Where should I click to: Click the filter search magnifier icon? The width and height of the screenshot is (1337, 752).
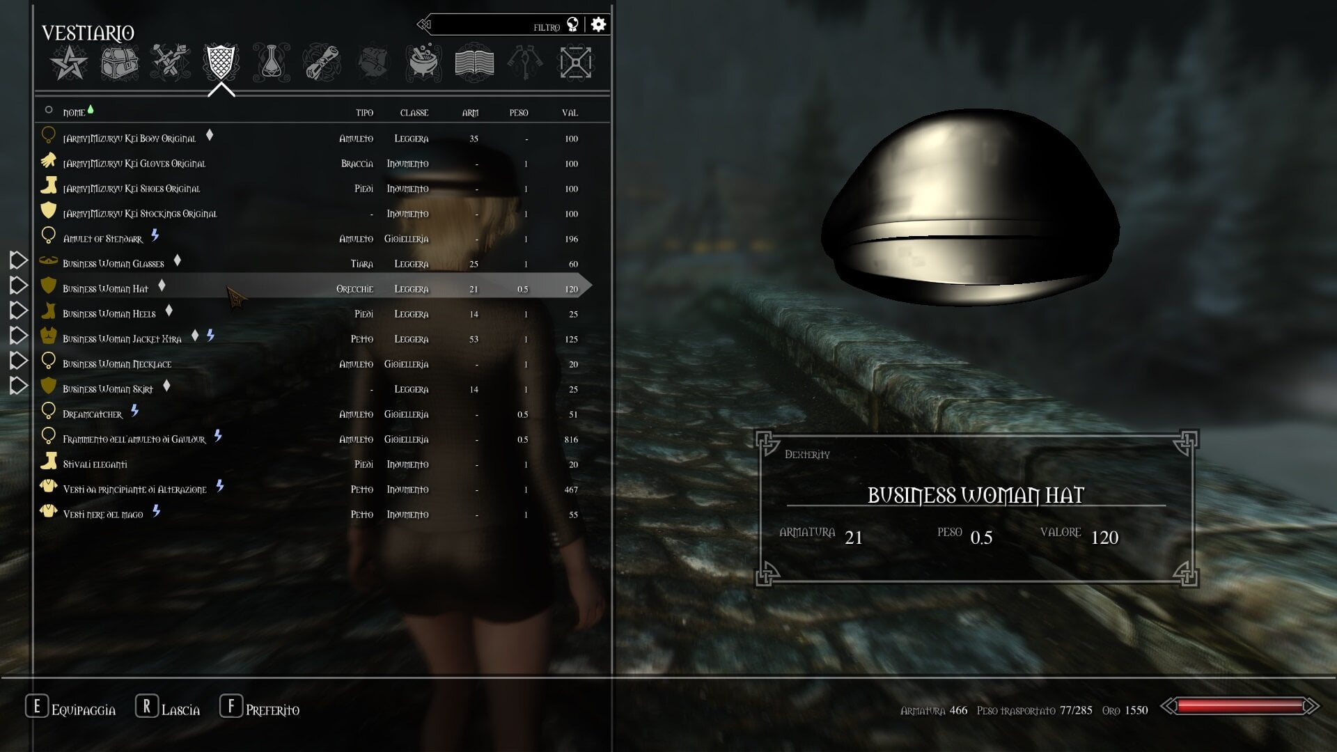(572, 25)
